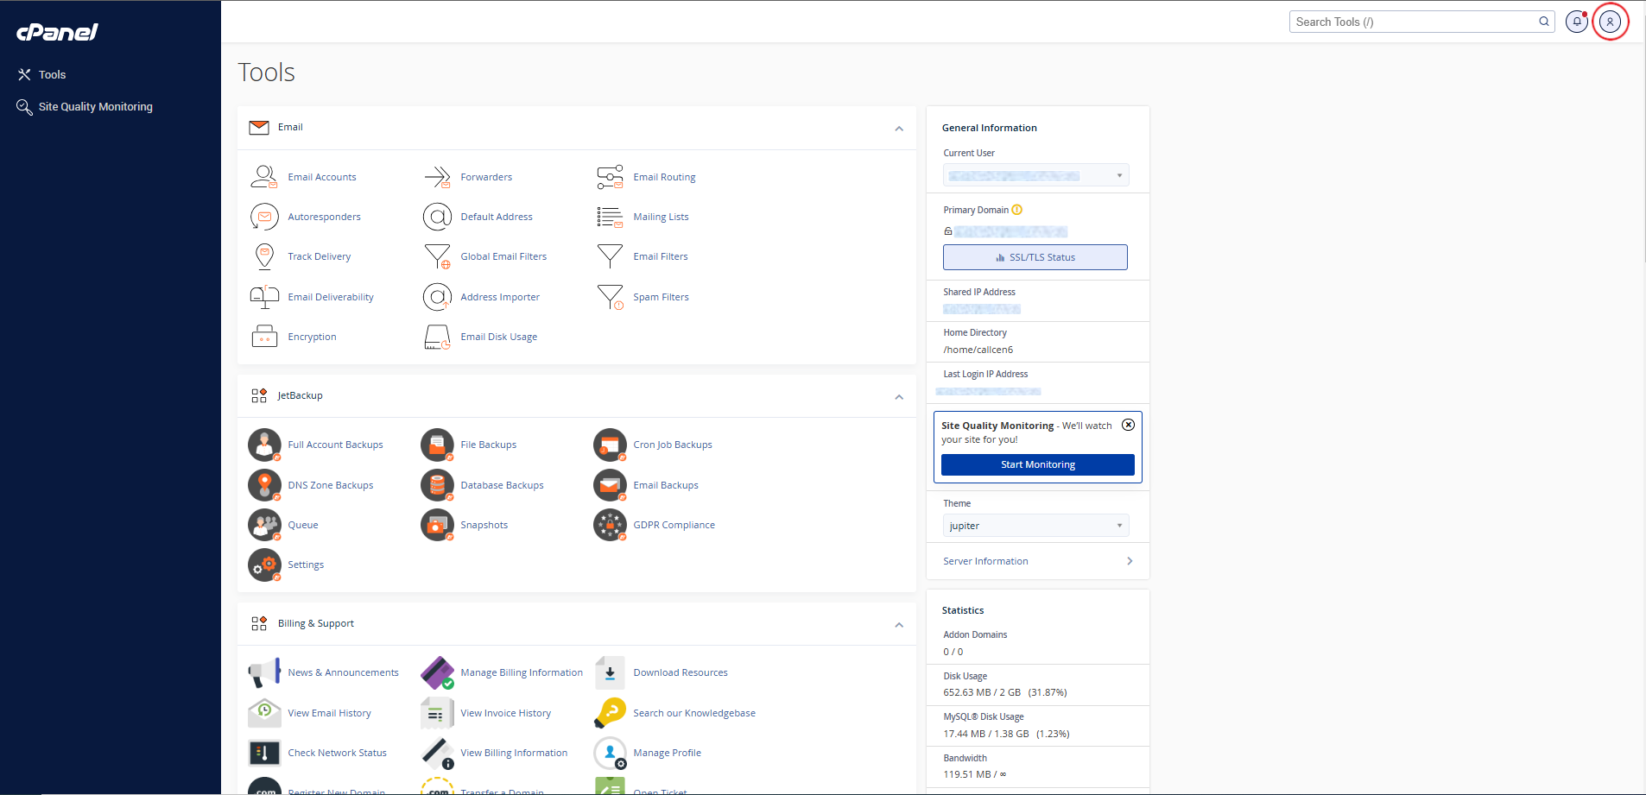Click the GDPR Compliance icon
This screenshot has height=795, width=1646.
610,525
